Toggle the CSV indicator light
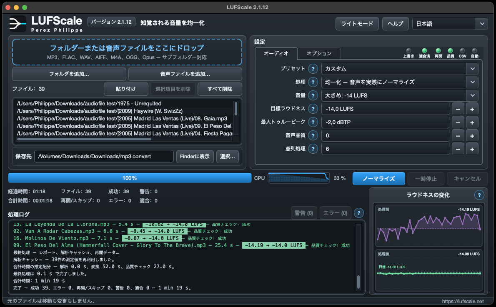 coord(463,50)
